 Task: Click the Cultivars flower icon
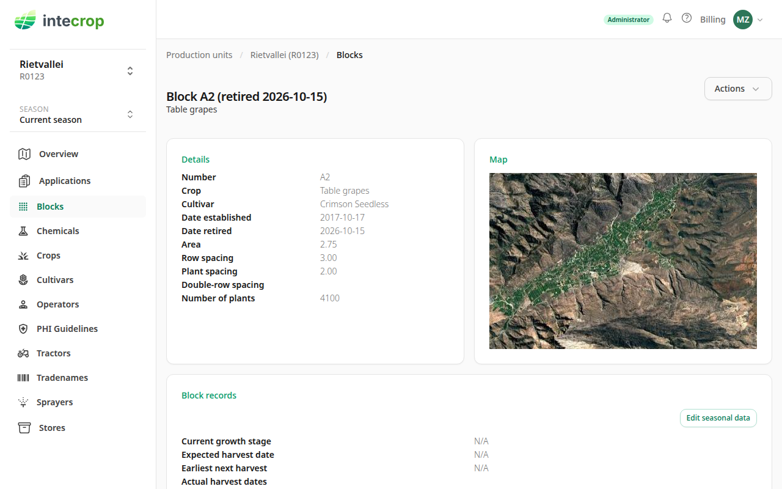coord(23,280)
